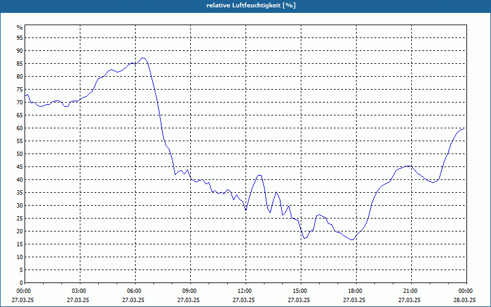This screenshot has height=307, width=491.
Task: Select the 40 y-axis label
Action: (x=20, y=180)
